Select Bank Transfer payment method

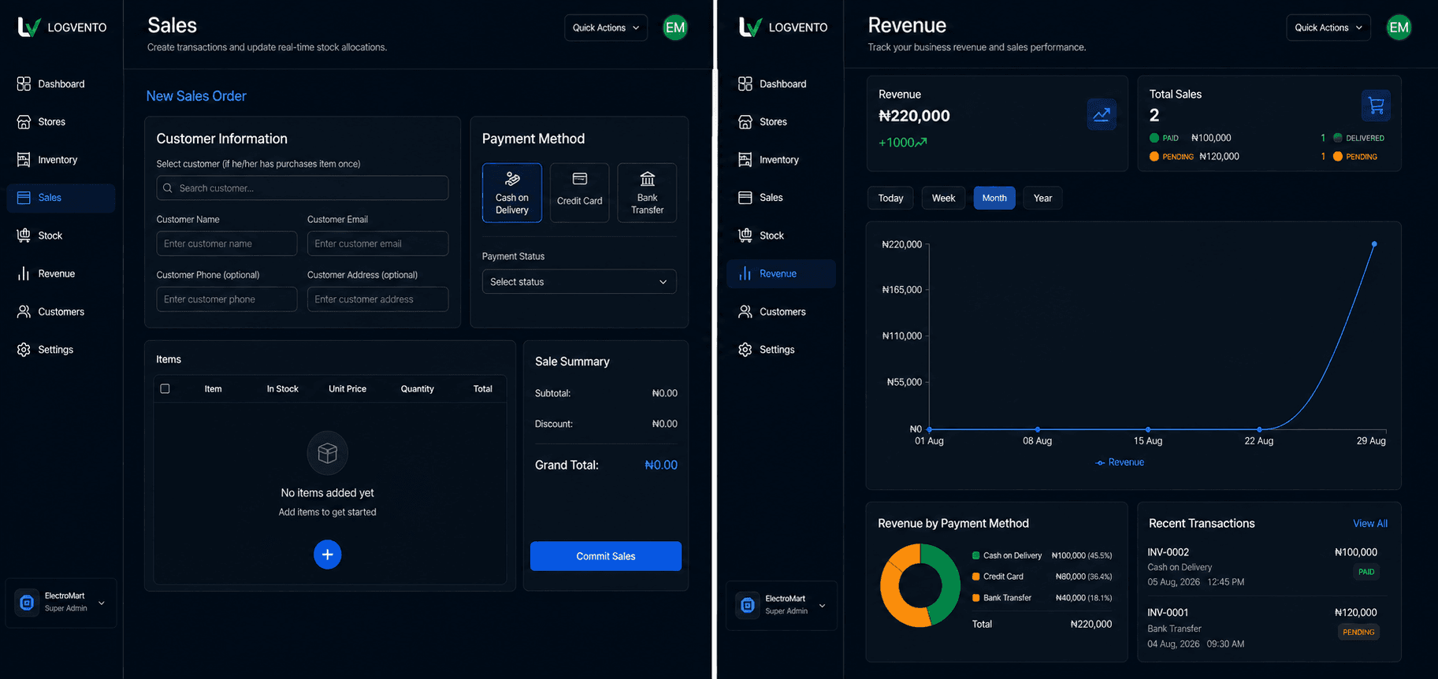click(647, 193)
